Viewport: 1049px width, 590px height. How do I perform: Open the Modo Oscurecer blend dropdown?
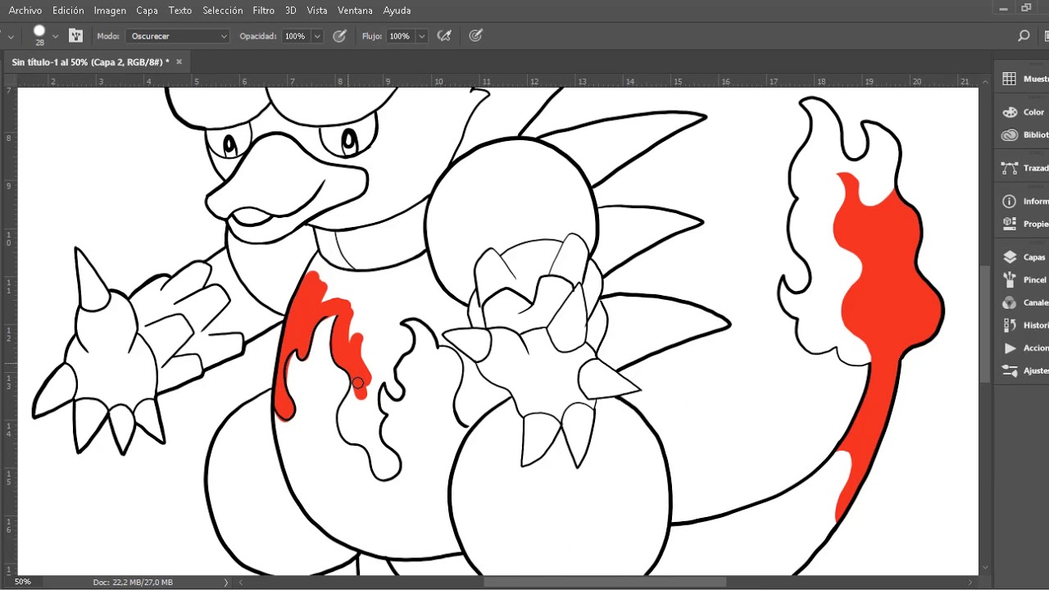click(178, 36)
